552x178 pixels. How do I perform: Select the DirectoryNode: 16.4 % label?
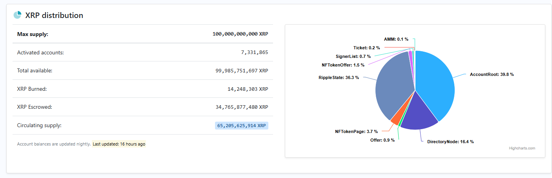[450, 142]
